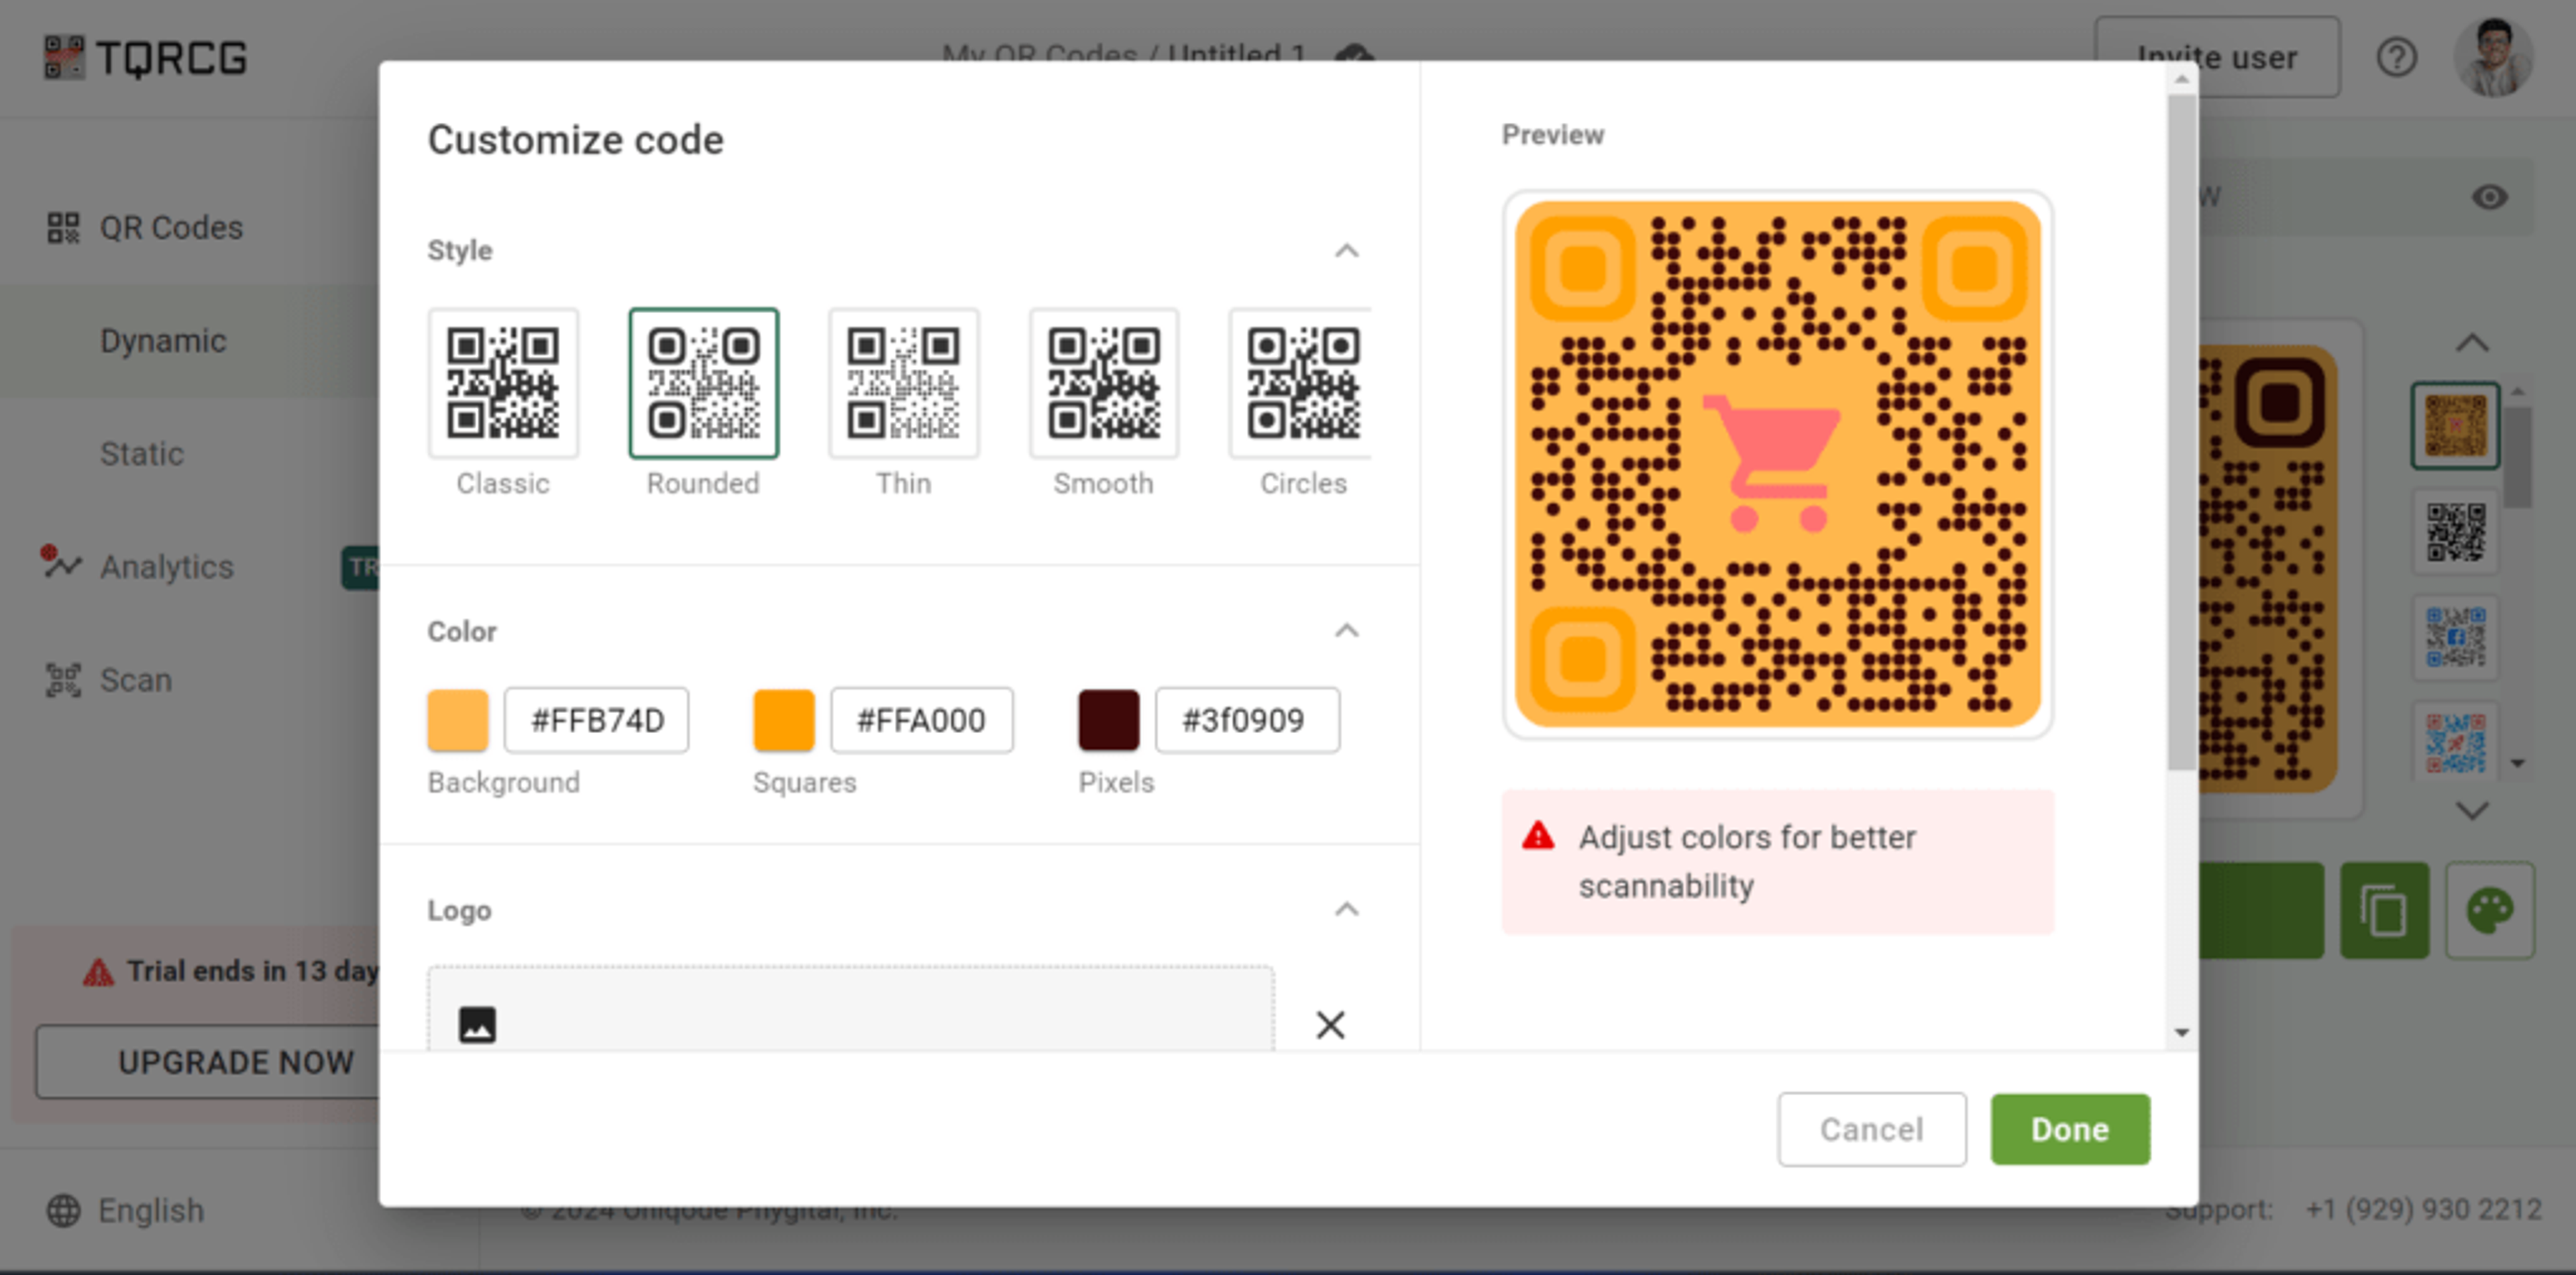Screen dimensions: 2576x1275
Task: Click the scannability warning triangle icon
Action: (1538, 835)
